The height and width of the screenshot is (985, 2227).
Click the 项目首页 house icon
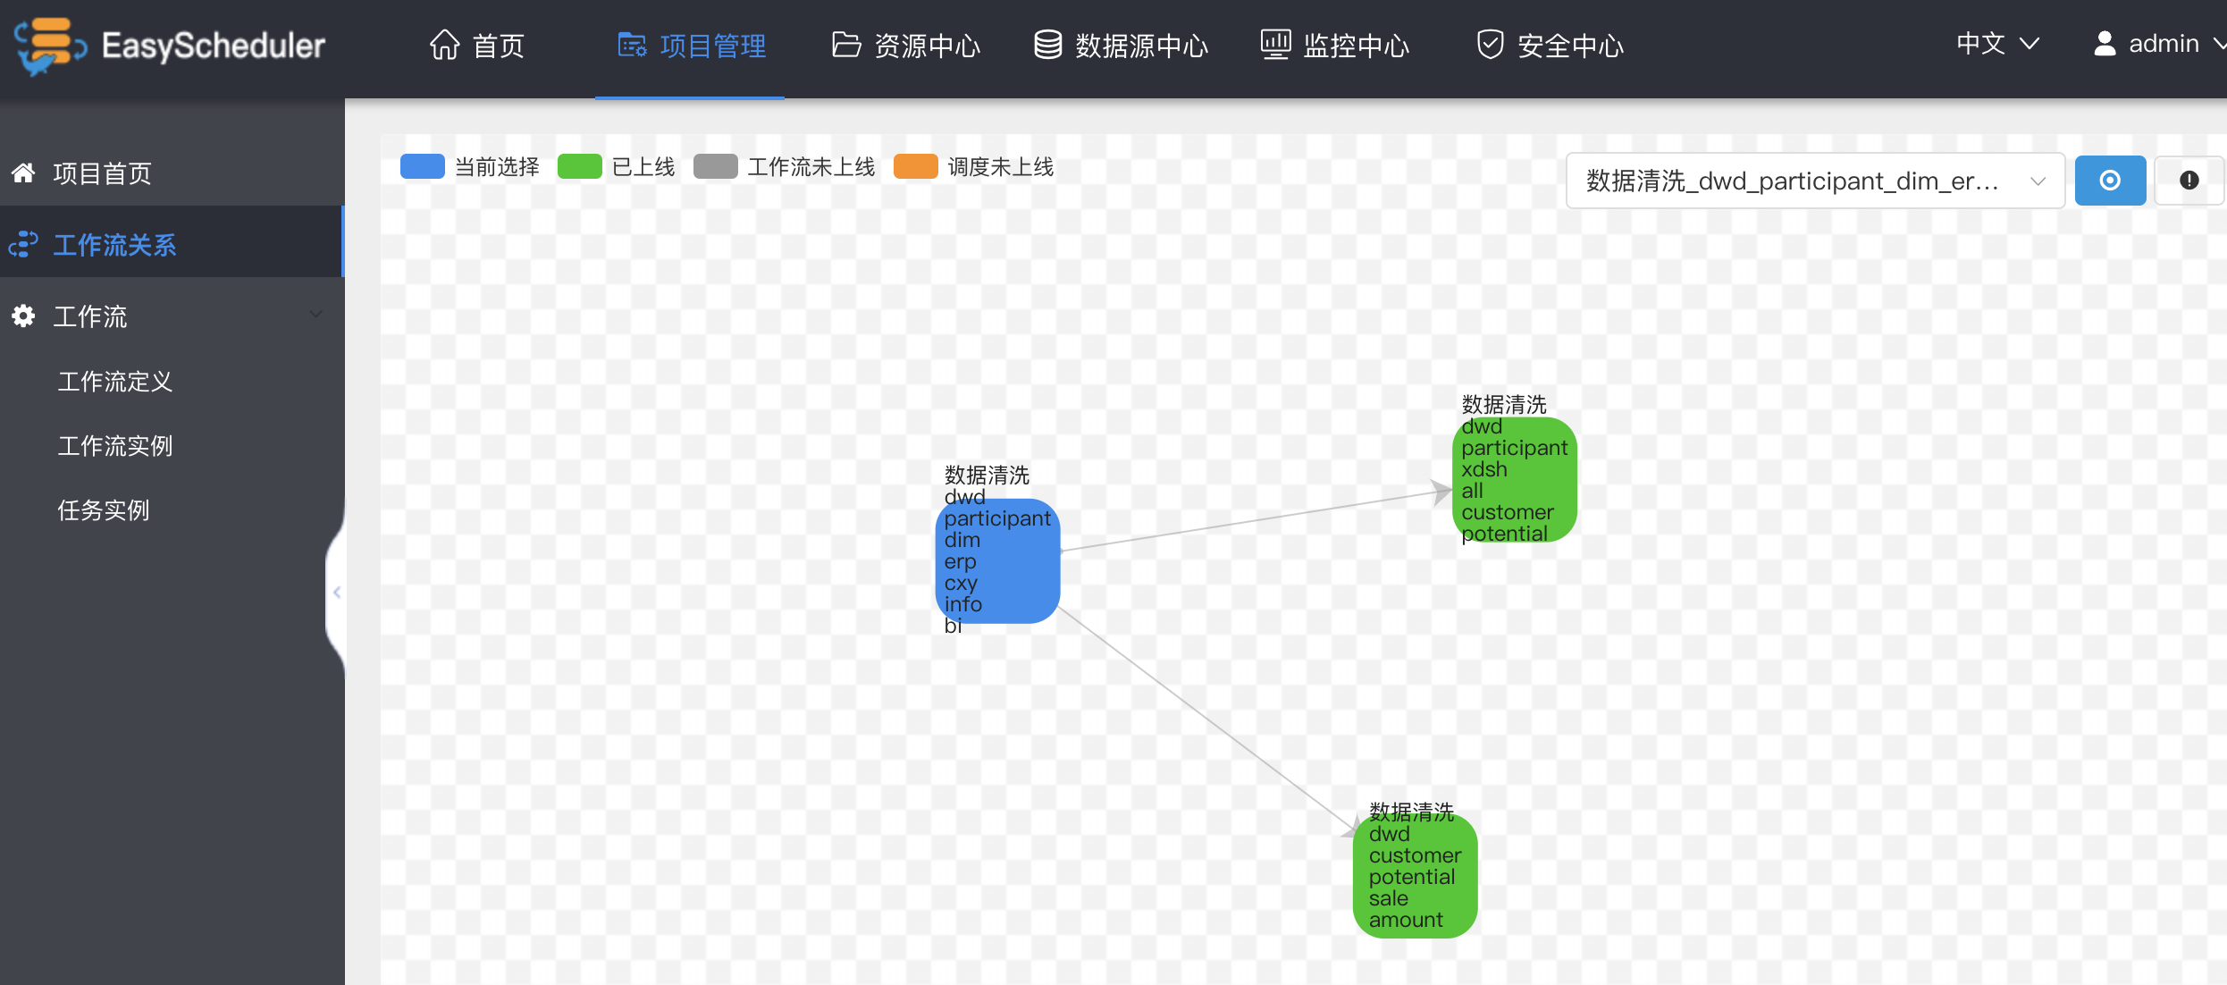23,173
